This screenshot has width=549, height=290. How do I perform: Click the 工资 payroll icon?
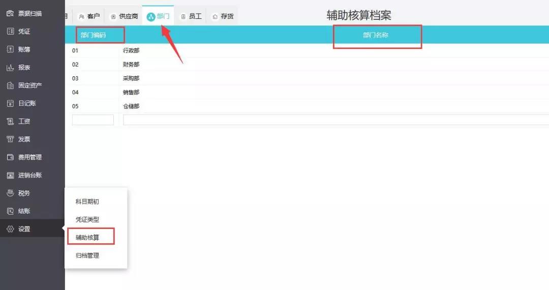click(10, 121)
